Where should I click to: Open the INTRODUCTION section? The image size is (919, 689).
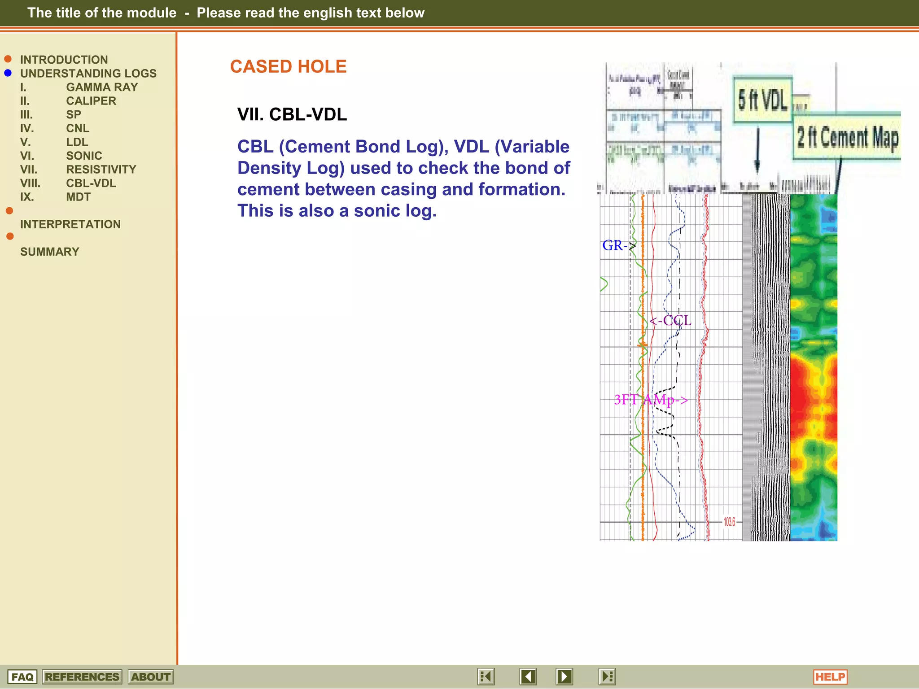pyautogui.click(x=64, y=60)
